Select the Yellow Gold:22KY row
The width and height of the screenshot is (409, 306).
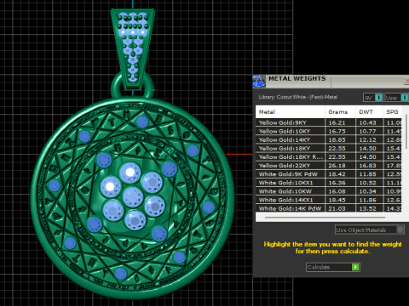329,166
